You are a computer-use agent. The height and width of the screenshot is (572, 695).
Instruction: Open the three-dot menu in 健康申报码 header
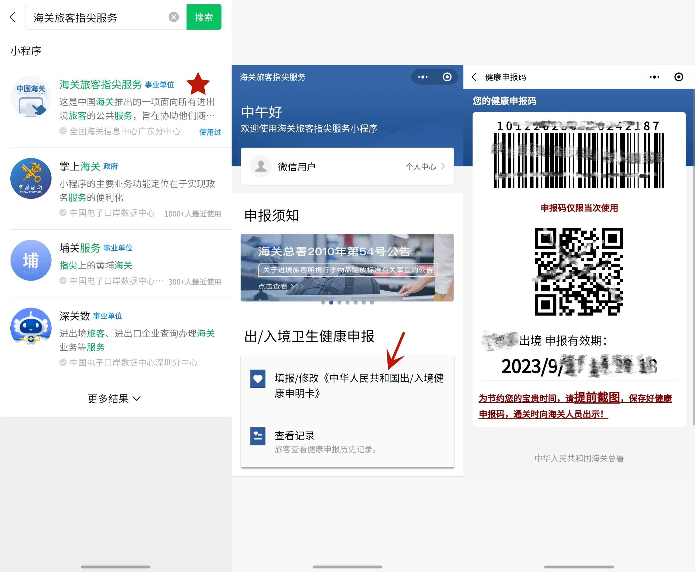point(654,77)
